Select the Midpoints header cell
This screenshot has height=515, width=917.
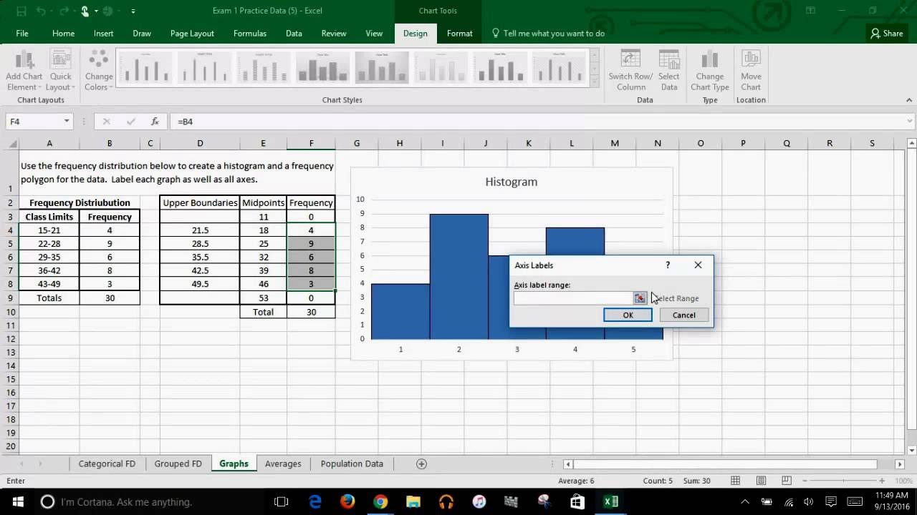click(263, 202)
